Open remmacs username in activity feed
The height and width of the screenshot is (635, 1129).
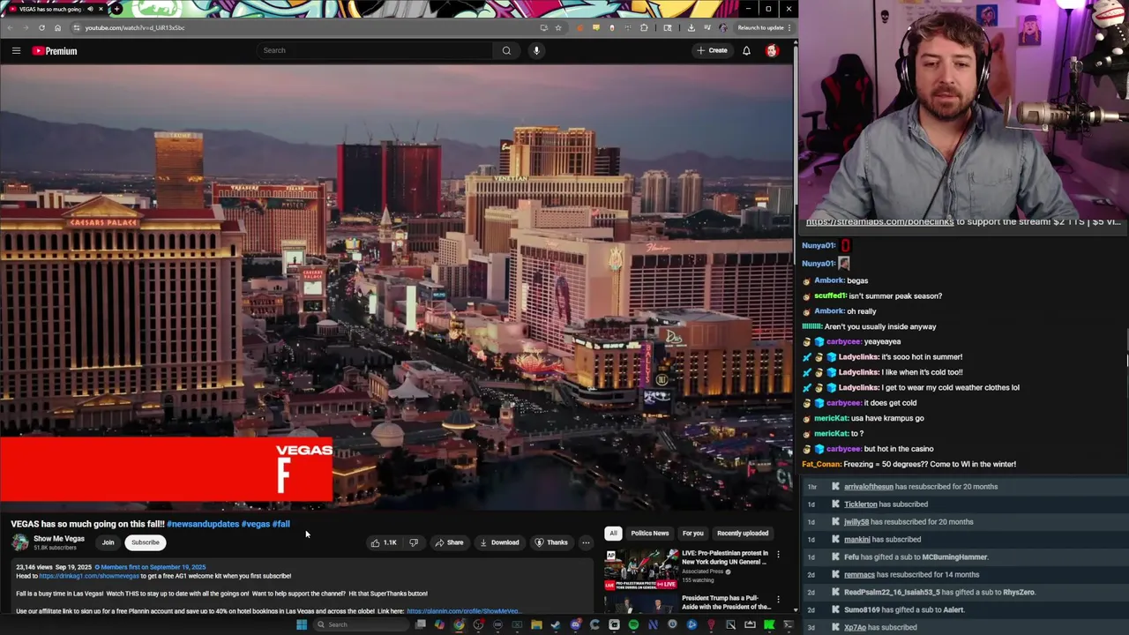point(859,575)
